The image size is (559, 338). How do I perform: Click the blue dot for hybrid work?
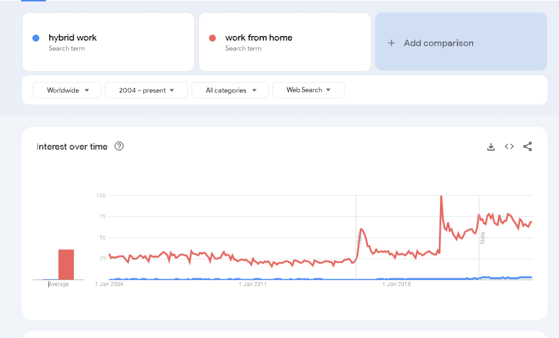click(36, 38)
